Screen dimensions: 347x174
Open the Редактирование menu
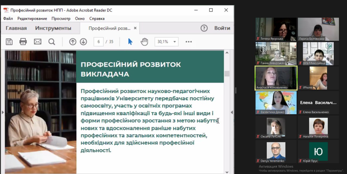(32, 19)
